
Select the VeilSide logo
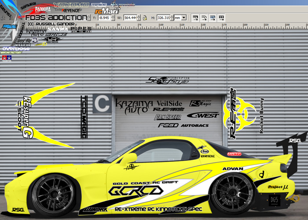coord(169,103)
